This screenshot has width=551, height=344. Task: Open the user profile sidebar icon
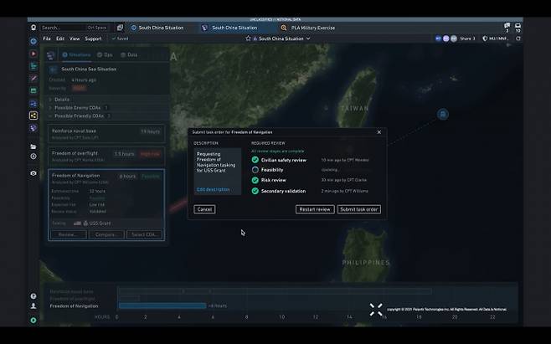(33, 306)
